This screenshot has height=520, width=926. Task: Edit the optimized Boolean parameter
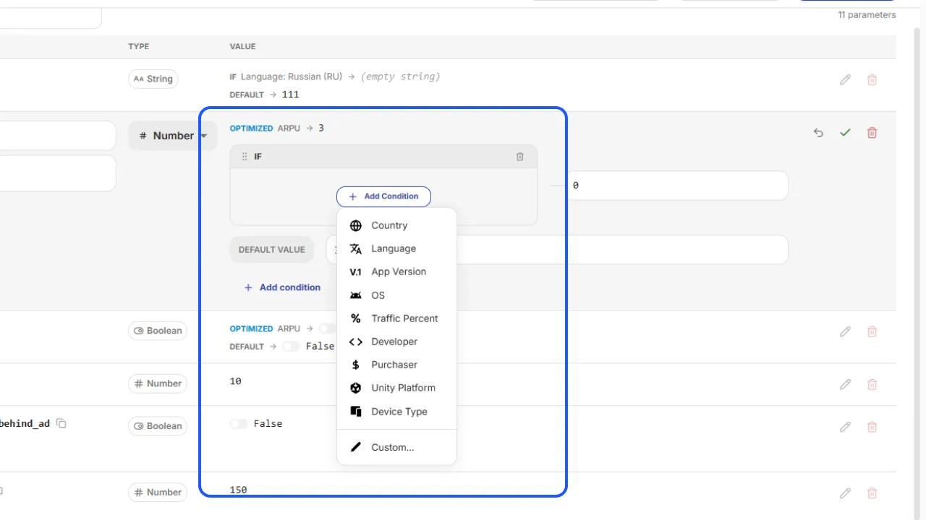pos(845,331)
